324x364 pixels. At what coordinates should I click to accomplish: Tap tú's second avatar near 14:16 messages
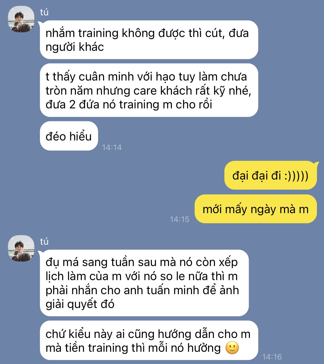point(21,248)
